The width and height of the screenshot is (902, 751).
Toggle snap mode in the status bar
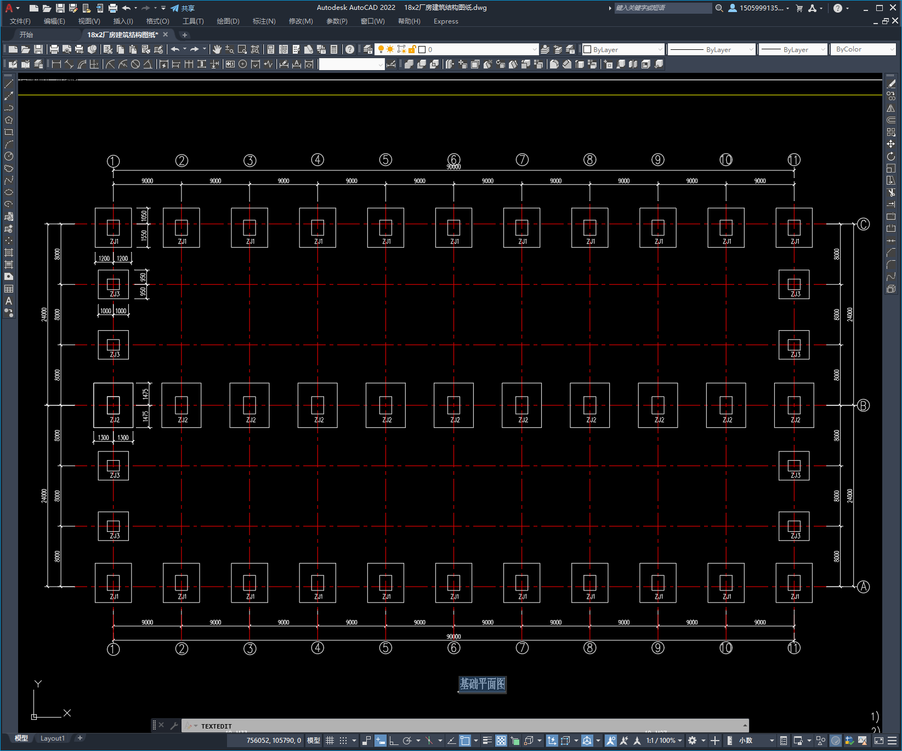tap(343, 741)
